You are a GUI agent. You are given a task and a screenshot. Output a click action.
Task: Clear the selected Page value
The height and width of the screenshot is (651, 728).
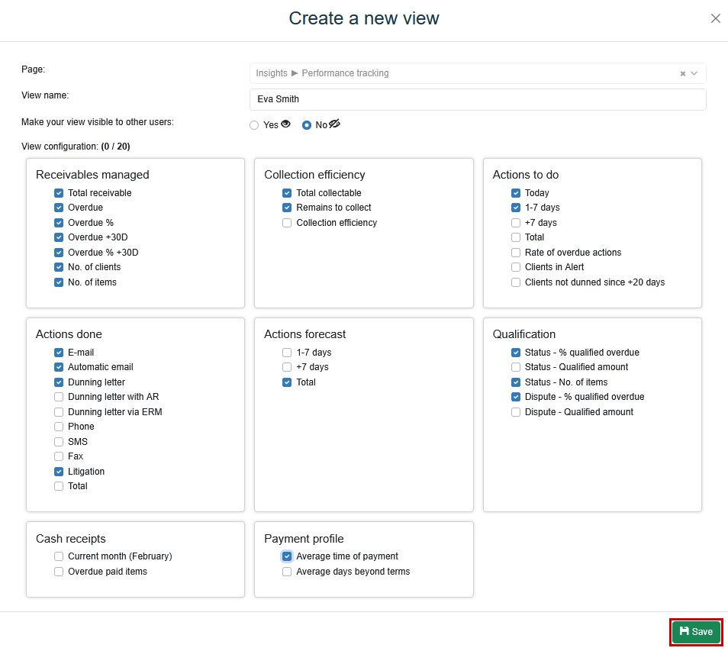683,74
